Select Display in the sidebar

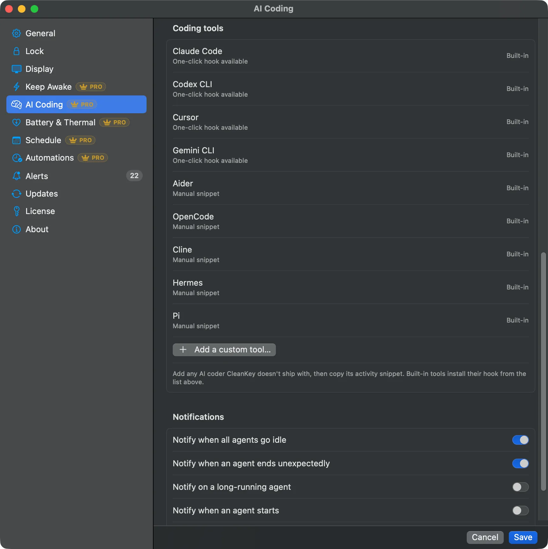click(76, 69)
